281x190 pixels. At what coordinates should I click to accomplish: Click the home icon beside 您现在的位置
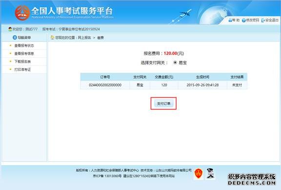coord(52,37)
